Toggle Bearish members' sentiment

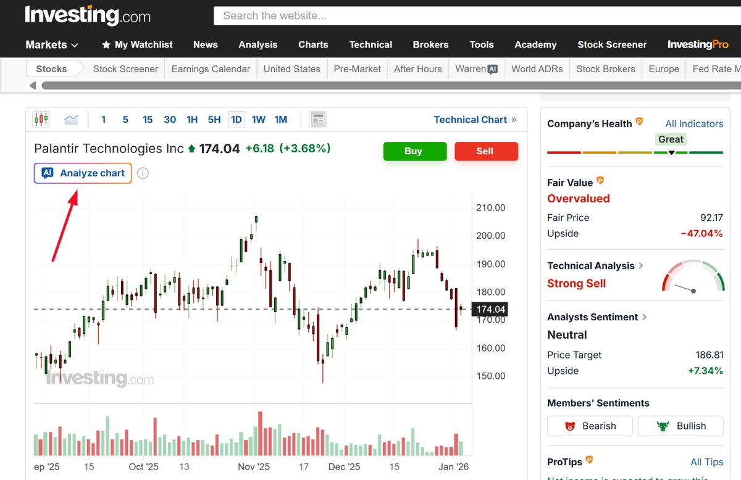589,426
